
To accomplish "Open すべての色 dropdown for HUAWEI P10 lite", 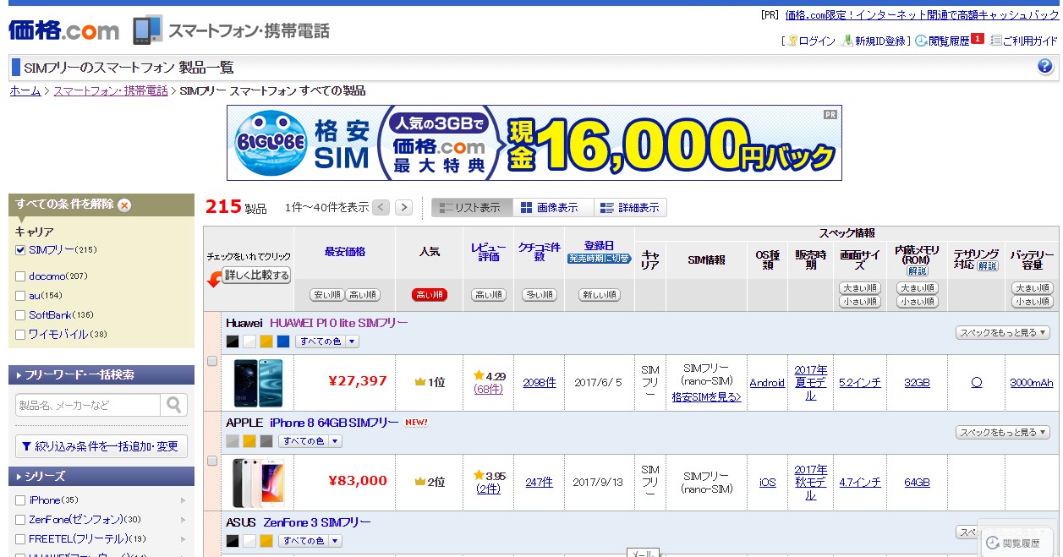I will (x=327, y=341).
